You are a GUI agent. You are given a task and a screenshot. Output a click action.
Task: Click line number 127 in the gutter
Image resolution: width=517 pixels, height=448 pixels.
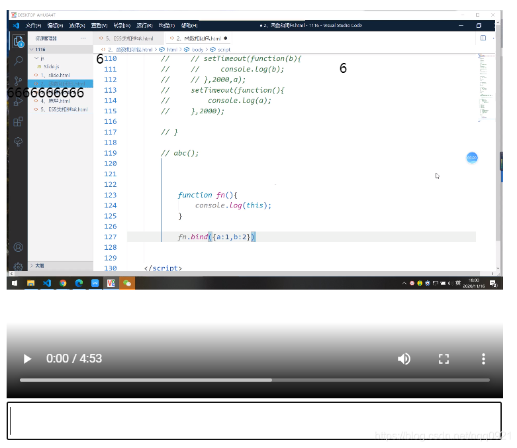pyautogui.click(x=111, y=237)
